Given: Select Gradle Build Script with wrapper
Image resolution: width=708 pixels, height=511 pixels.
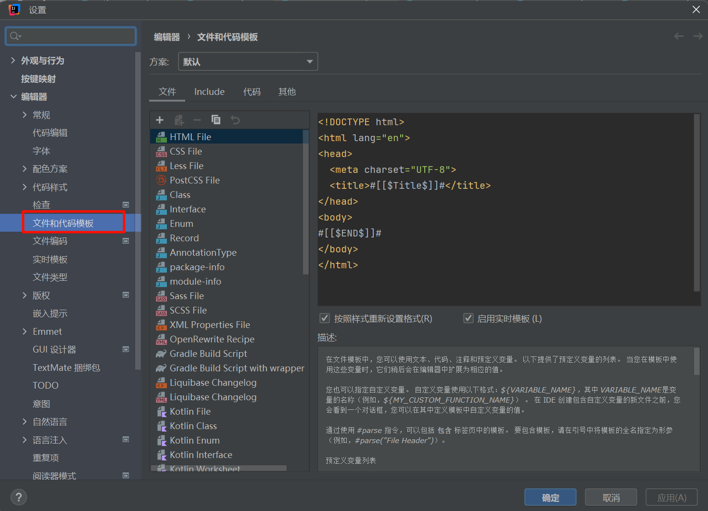Looking at the screenshot, I should click(237, 368).
